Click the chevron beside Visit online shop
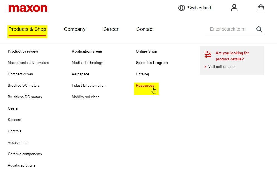 coord(205,66)
